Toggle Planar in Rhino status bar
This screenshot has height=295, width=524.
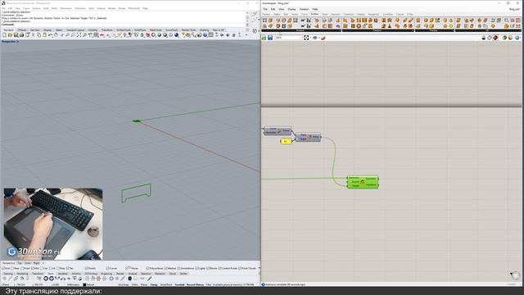pos(144,284)
